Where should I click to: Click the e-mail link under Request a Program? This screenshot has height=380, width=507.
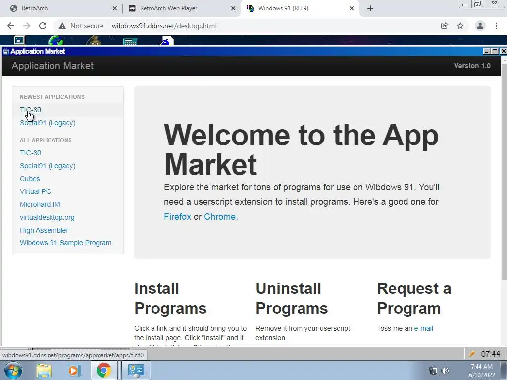423,329
